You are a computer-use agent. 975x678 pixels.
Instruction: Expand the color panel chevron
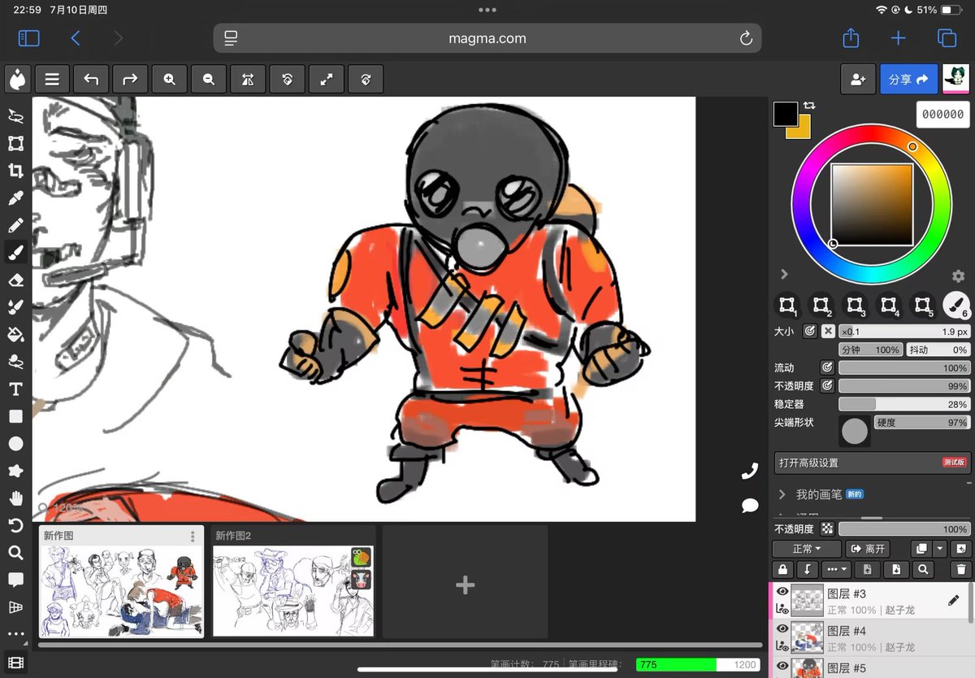[x=784, y=274]
